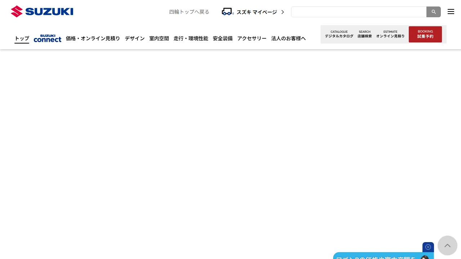Open the Suzuki Connect logo link
Viewport: 461px width, 259px height.
(x=47, y=38)
